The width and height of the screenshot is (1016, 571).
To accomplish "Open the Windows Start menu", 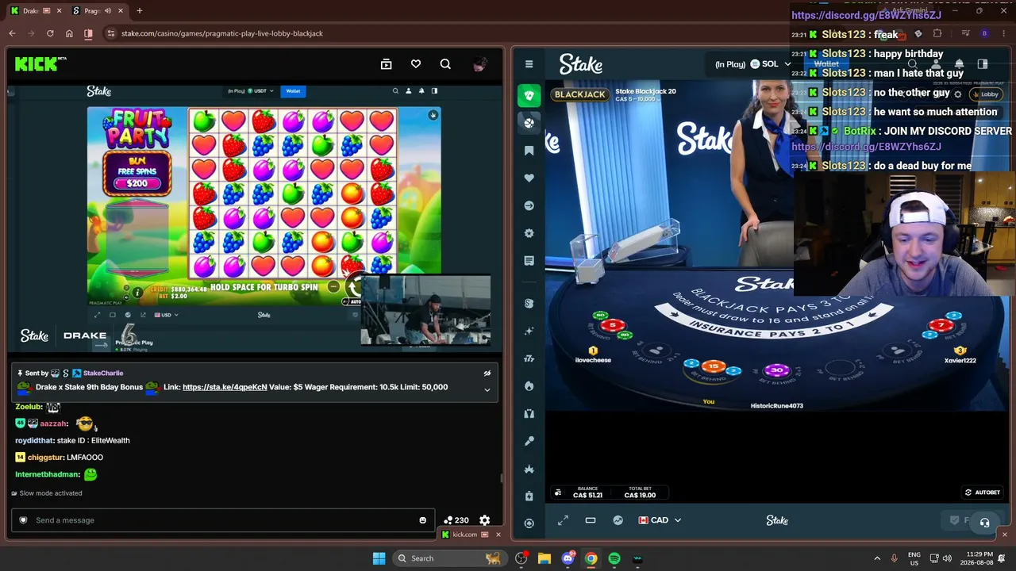I will (379, 558).
